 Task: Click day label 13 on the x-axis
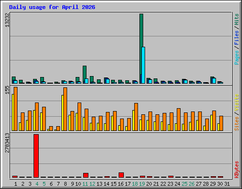pos(99,184)
